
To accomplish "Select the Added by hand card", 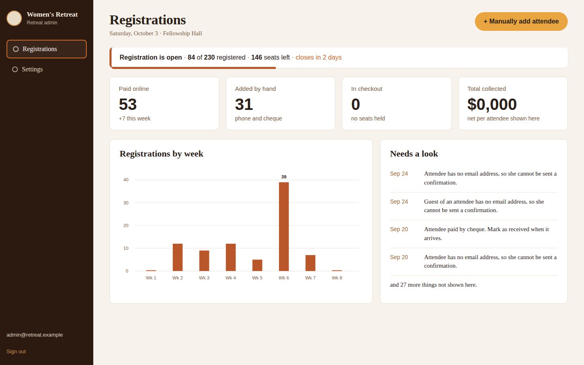I will click(x=281, y=103).
